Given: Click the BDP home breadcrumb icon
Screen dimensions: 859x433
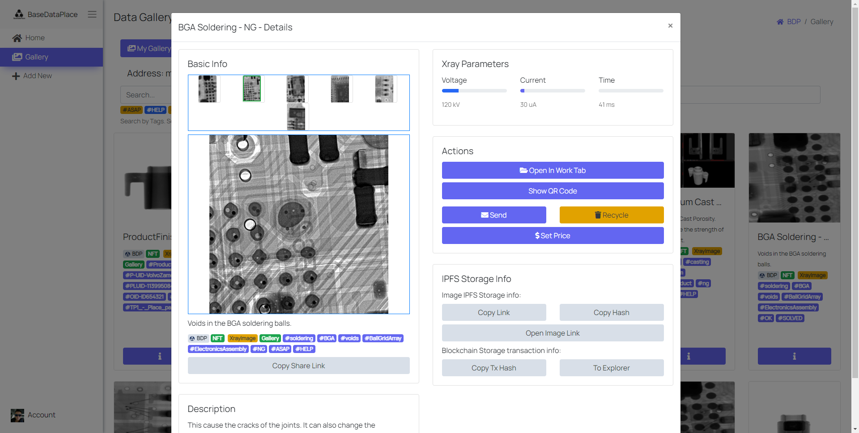Looking at the screenshot, I should coord(780,22).
